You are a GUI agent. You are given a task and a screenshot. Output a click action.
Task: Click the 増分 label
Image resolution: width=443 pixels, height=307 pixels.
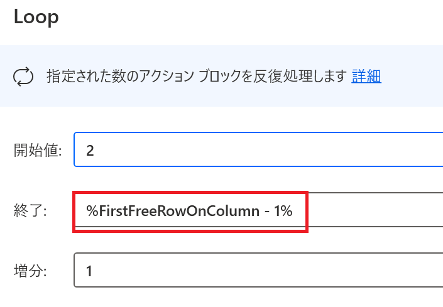[30, 271]
